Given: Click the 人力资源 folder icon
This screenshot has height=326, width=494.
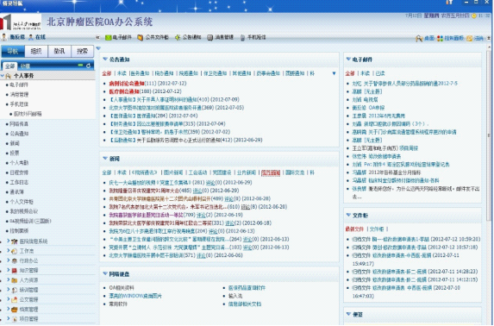Looking at the screenshot, I should click(14, 280).
